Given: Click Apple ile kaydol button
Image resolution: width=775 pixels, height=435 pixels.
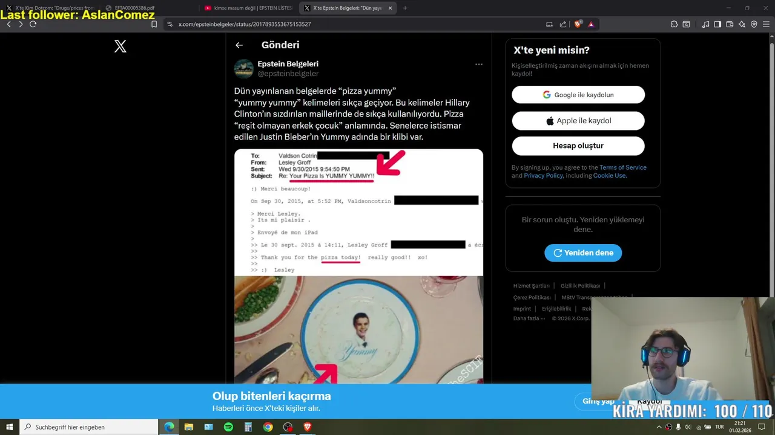Looking at the screenshot, I should coord(578,120).
